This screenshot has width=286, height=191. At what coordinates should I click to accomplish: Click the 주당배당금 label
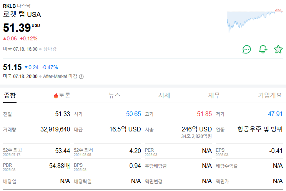click(156, 166)
